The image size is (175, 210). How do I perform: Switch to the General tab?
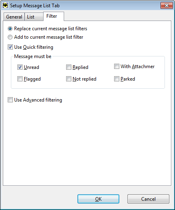pos(14,17)
